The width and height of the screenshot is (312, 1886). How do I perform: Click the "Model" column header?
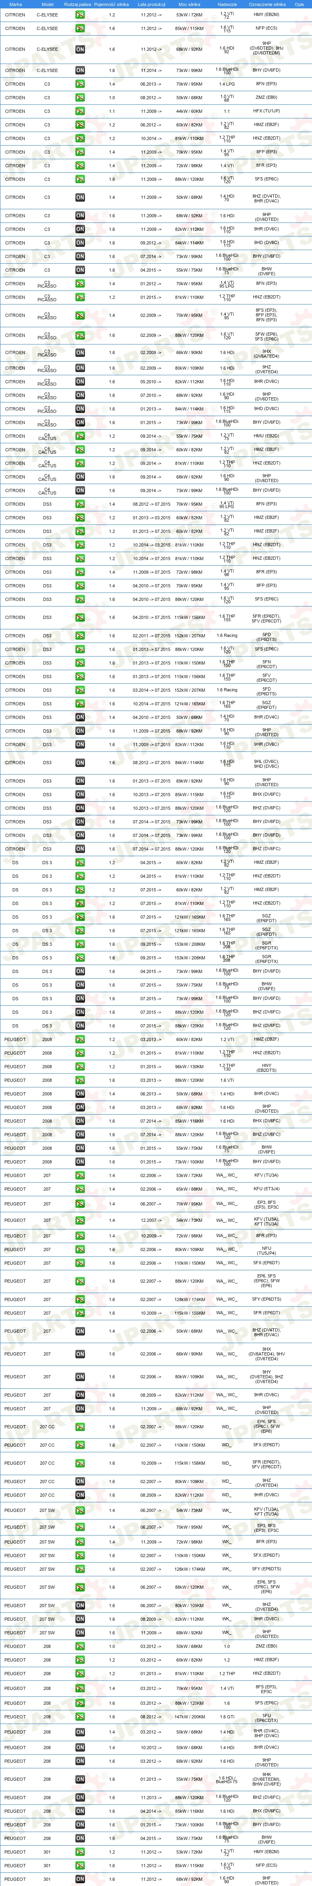(x=47, y=4)
